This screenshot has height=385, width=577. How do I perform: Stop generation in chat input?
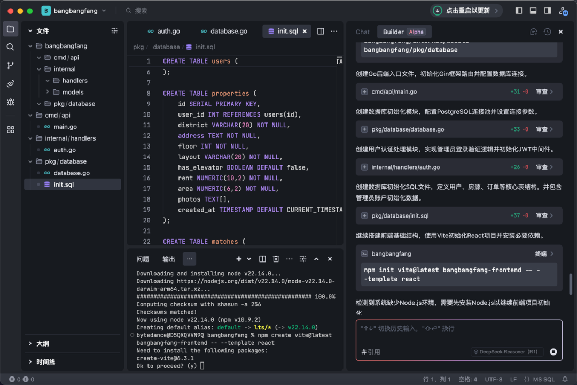pos(553,352)
